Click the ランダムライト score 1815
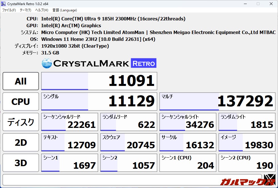This screenshot has width=278, height=188. point(247,122)
